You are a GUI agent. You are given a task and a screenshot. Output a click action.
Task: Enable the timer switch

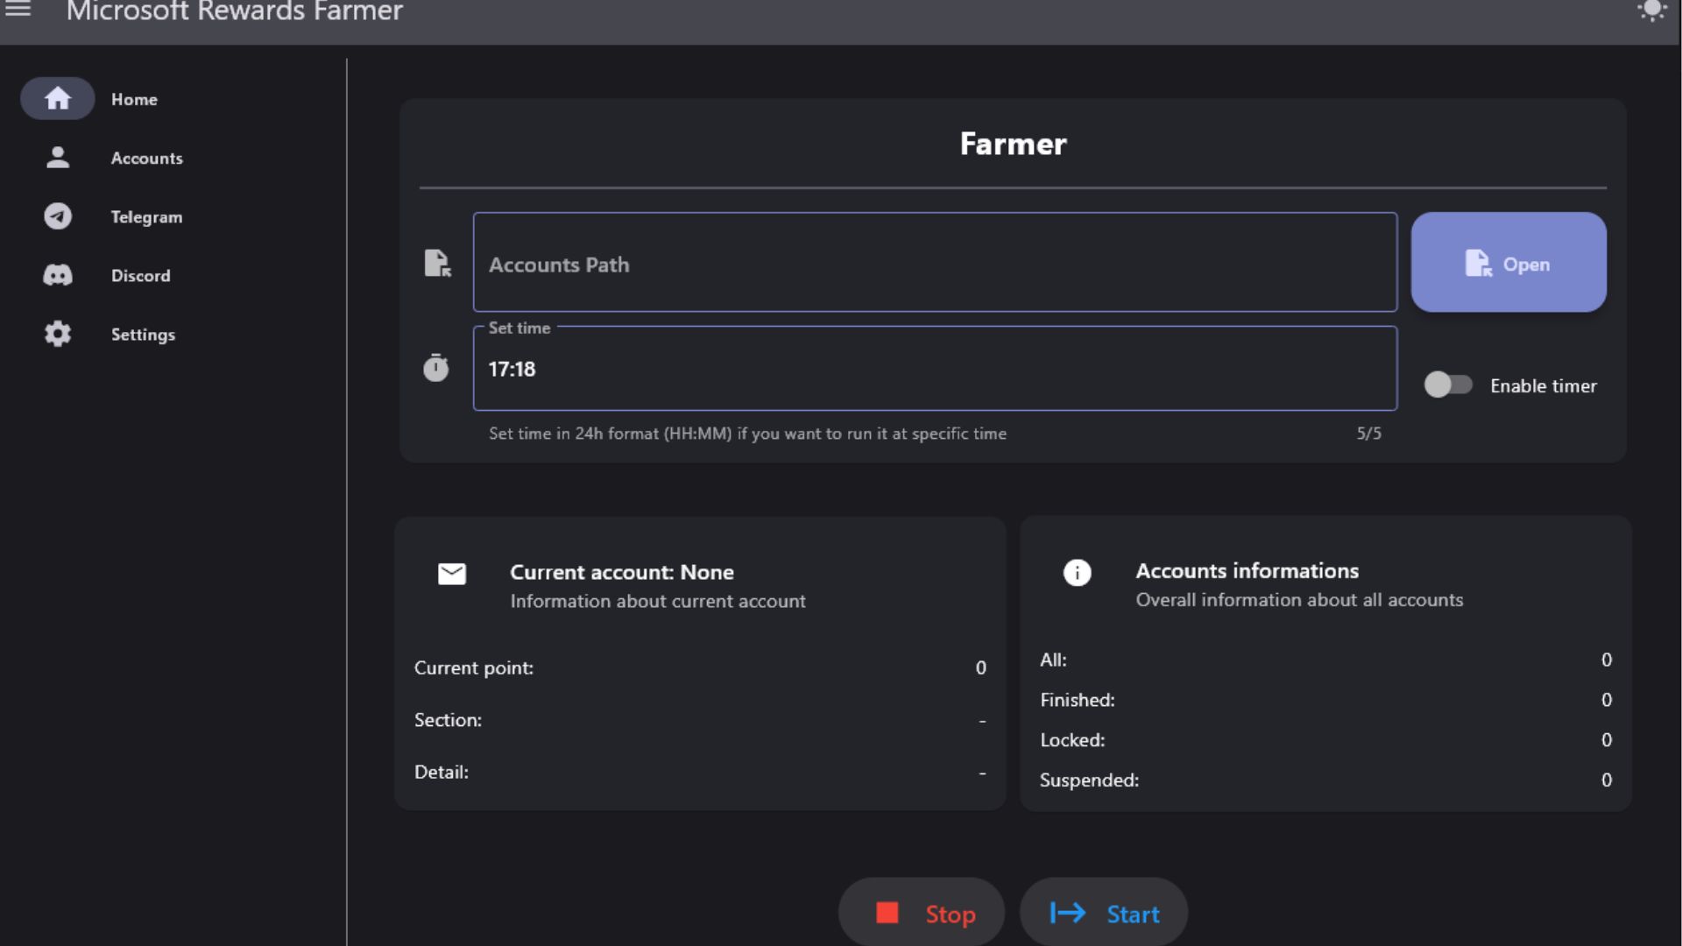click(x=1447, y=385)
